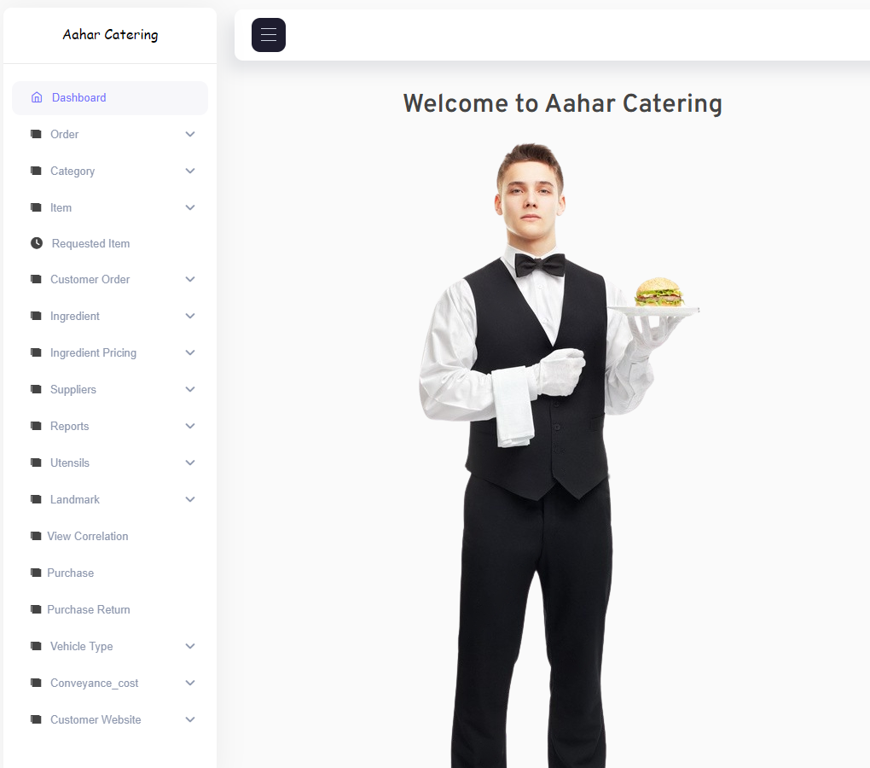
Task: Expand the Category chevron arrow
Action: pos(190,171)
